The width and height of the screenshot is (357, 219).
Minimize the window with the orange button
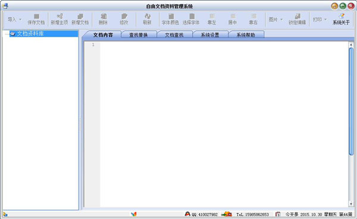click(334, 6)
